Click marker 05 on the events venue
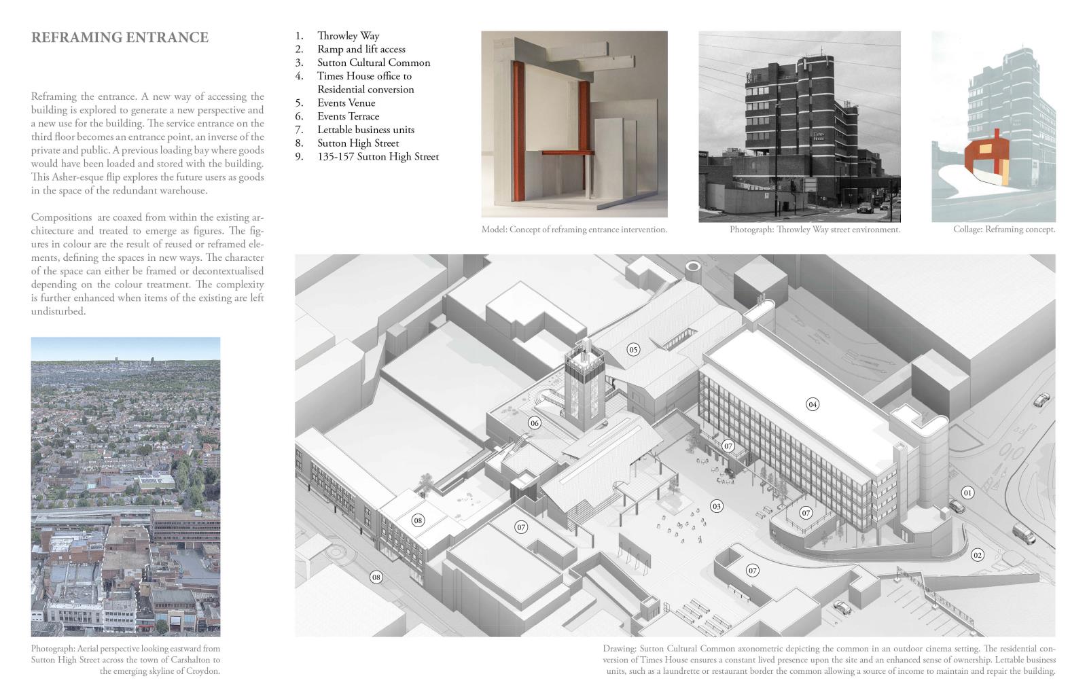The image size is (1087, 699). coord(633,350)
